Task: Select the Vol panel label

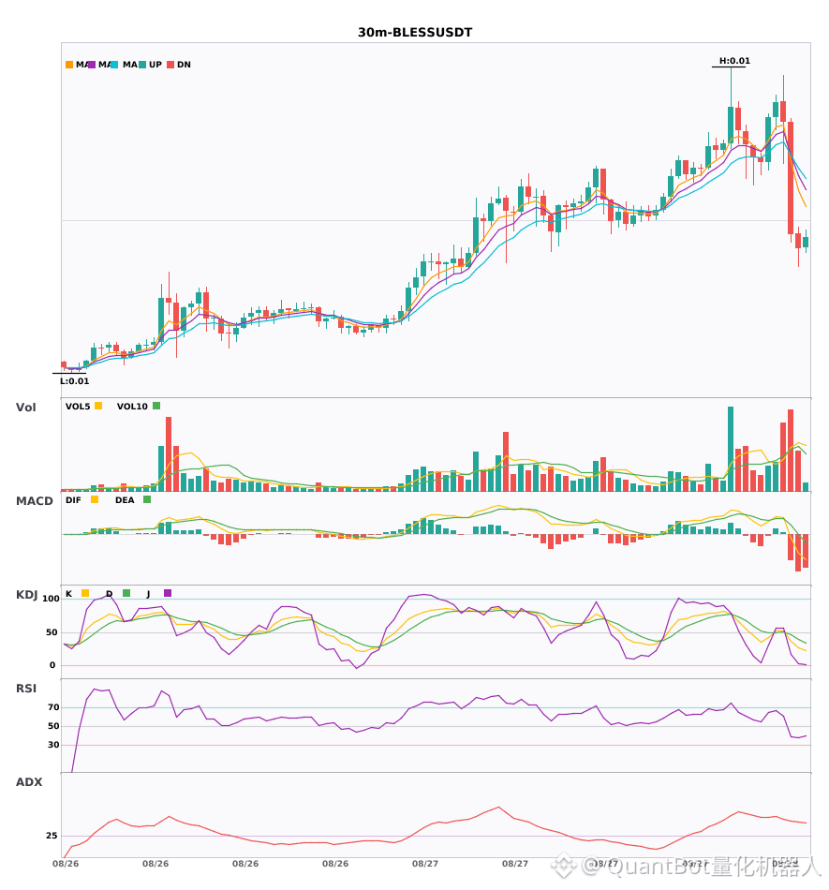Action: (x=26, y=408)
